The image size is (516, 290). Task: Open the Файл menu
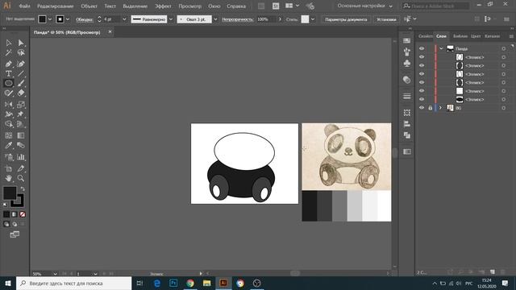24,6
